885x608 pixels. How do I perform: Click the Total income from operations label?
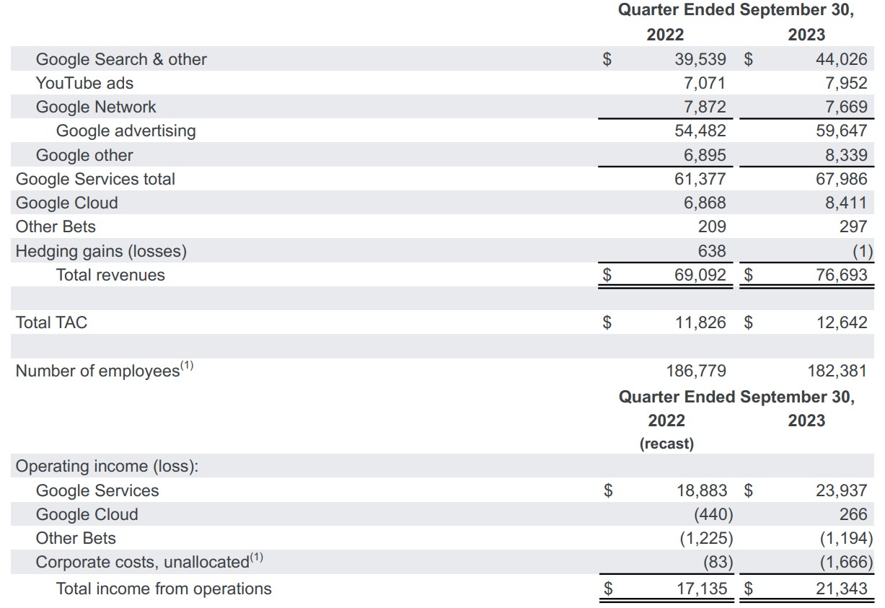point(164,589)
